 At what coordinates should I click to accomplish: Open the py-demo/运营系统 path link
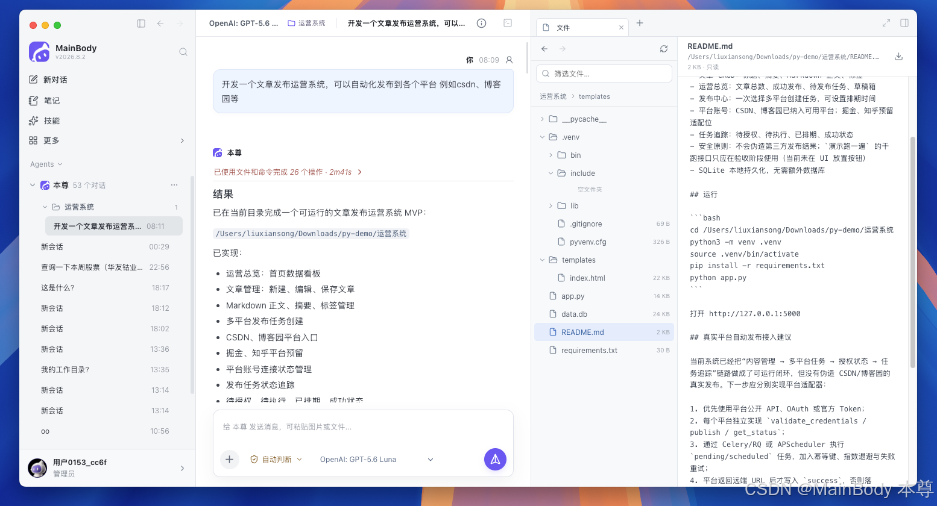pos(311,234)
